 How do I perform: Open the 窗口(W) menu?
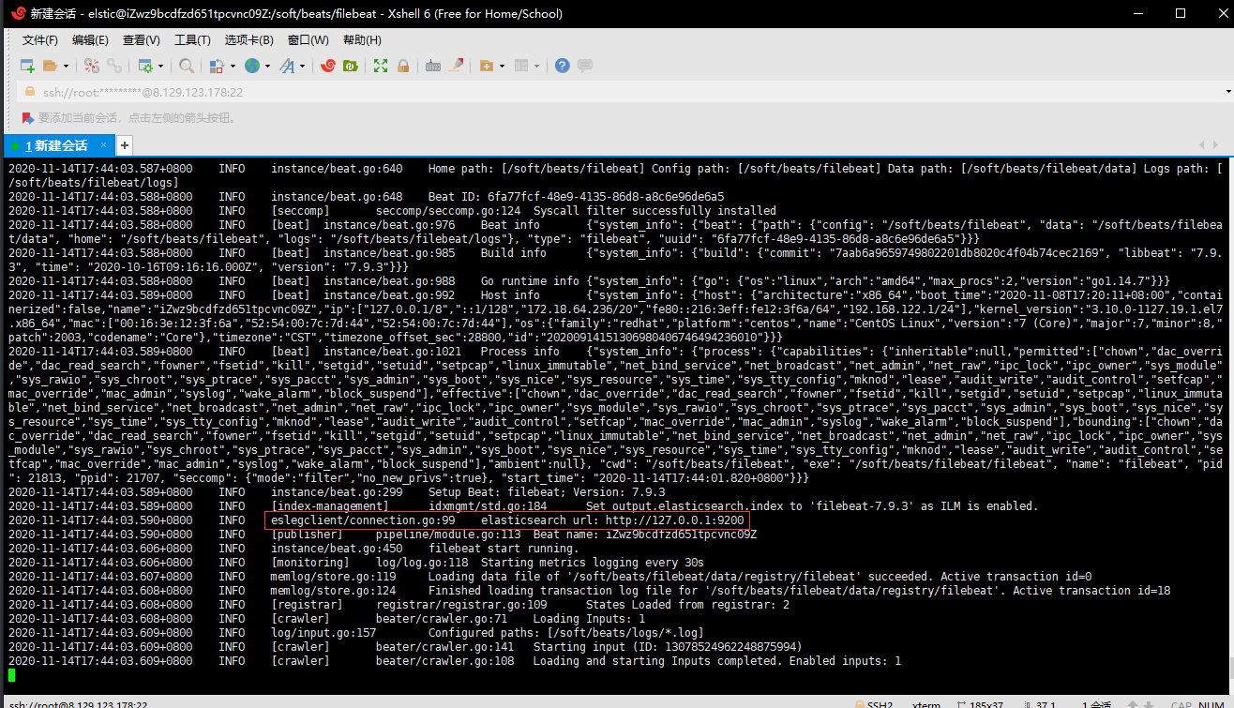pyautogui.click(x=308, y=40)
